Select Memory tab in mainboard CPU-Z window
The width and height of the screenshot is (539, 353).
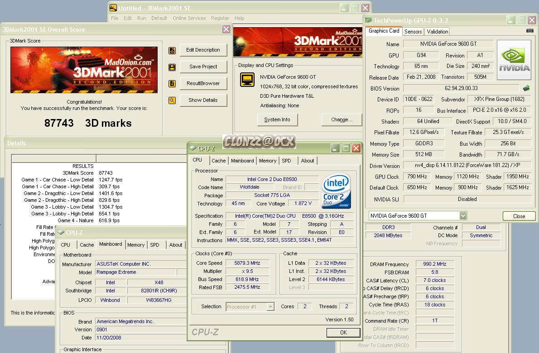[136, 245]
